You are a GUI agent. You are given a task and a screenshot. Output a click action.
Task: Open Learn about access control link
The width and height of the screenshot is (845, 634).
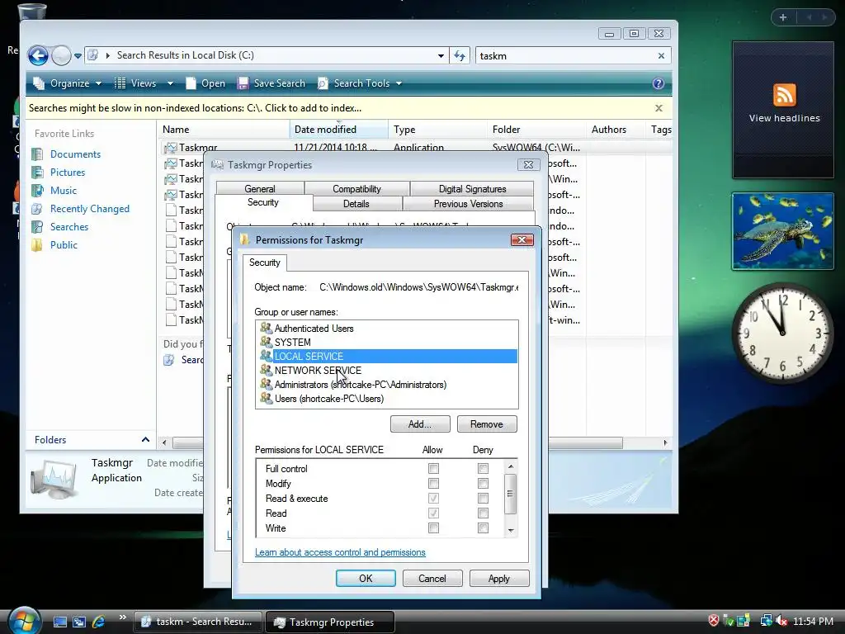(340, 552)
